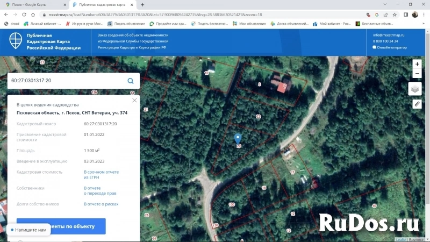
Task: Switch to the Псков – Google Карты tab
Action: point(32,4)
